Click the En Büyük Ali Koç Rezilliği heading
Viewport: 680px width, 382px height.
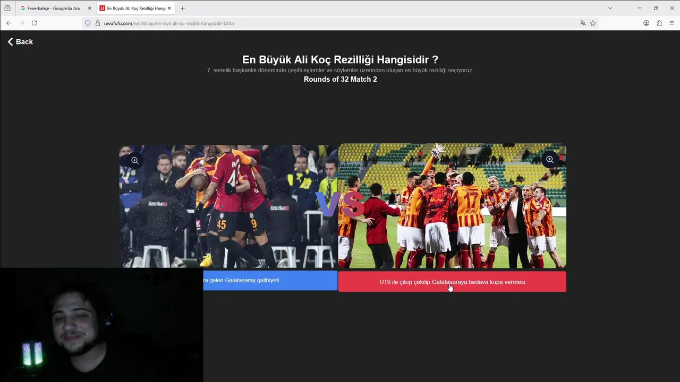pyautogui.click(x=340, y=60)
